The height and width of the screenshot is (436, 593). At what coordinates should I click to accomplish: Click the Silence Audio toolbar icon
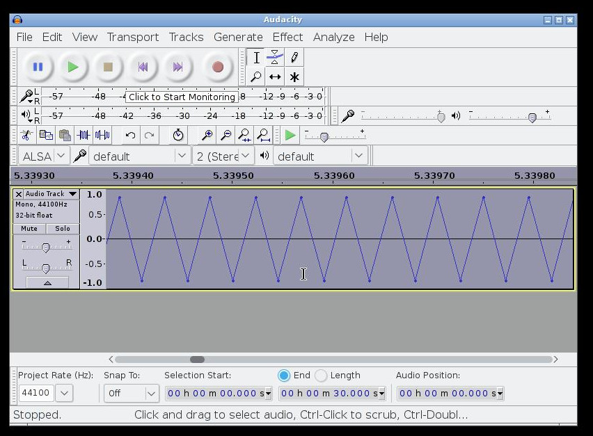pyautogui.click(x=102, y=136)
